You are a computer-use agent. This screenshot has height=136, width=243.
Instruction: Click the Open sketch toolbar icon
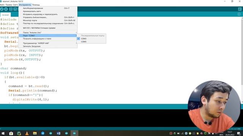pos(15,9)
